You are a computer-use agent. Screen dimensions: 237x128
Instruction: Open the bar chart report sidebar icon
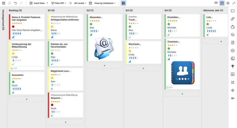233,74
